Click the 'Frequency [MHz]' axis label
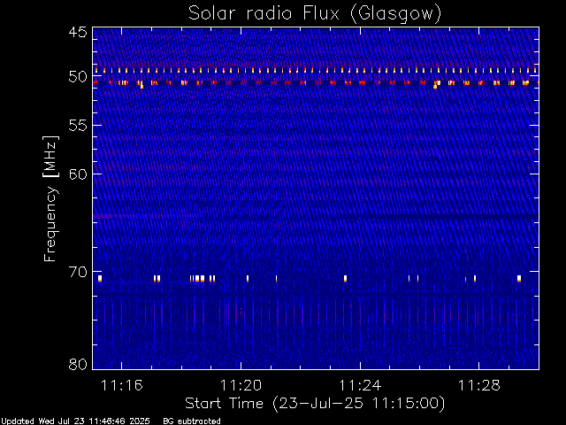This screenshot has height=425, width=566. coord(50,198)
